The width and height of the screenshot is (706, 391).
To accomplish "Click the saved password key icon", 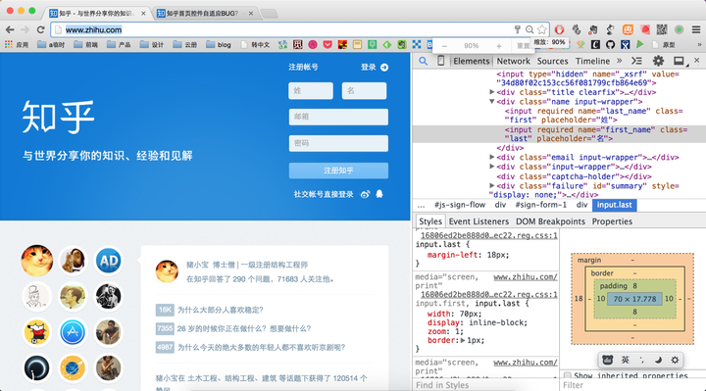I will [x=518, y=29].
